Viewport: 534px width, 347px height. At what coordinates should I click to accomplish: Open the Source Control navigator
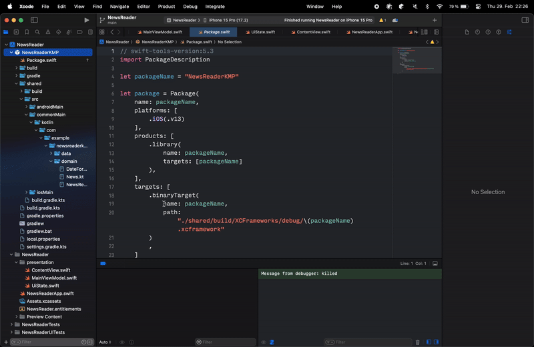pos(16,32)
